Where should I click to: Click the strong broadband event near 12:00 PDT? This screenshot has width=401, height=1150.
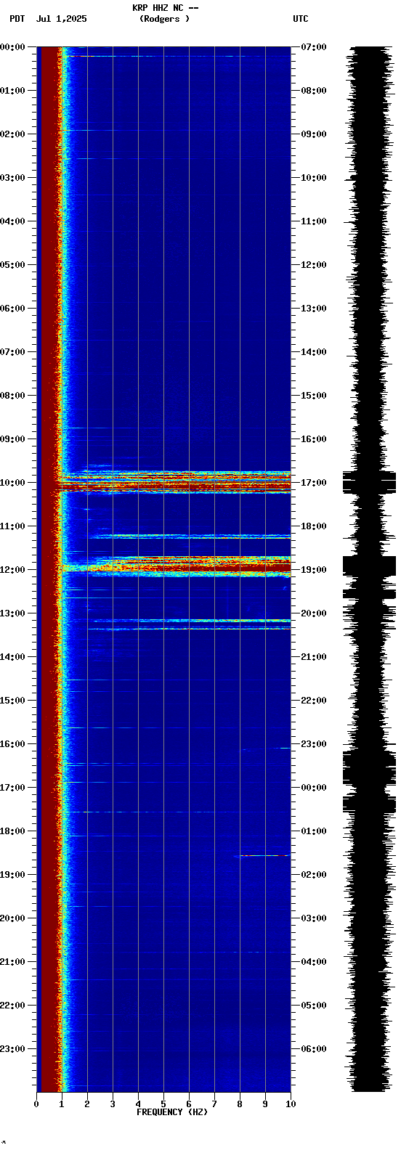[x=174, y=566]
